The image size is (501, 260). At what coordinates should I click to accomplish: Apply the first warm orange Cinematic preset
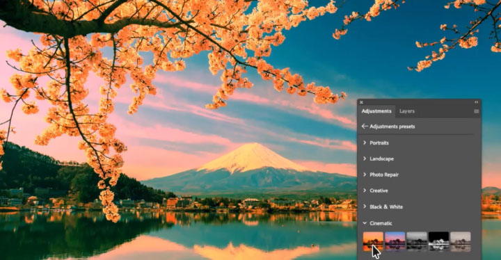tap(373, 241)
